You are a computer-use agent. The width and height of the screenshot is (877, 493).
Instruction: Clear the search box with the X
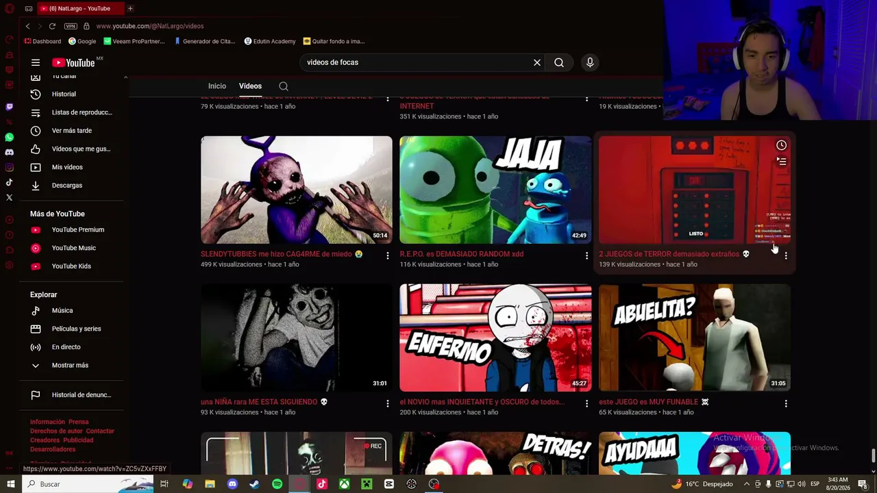537,62
